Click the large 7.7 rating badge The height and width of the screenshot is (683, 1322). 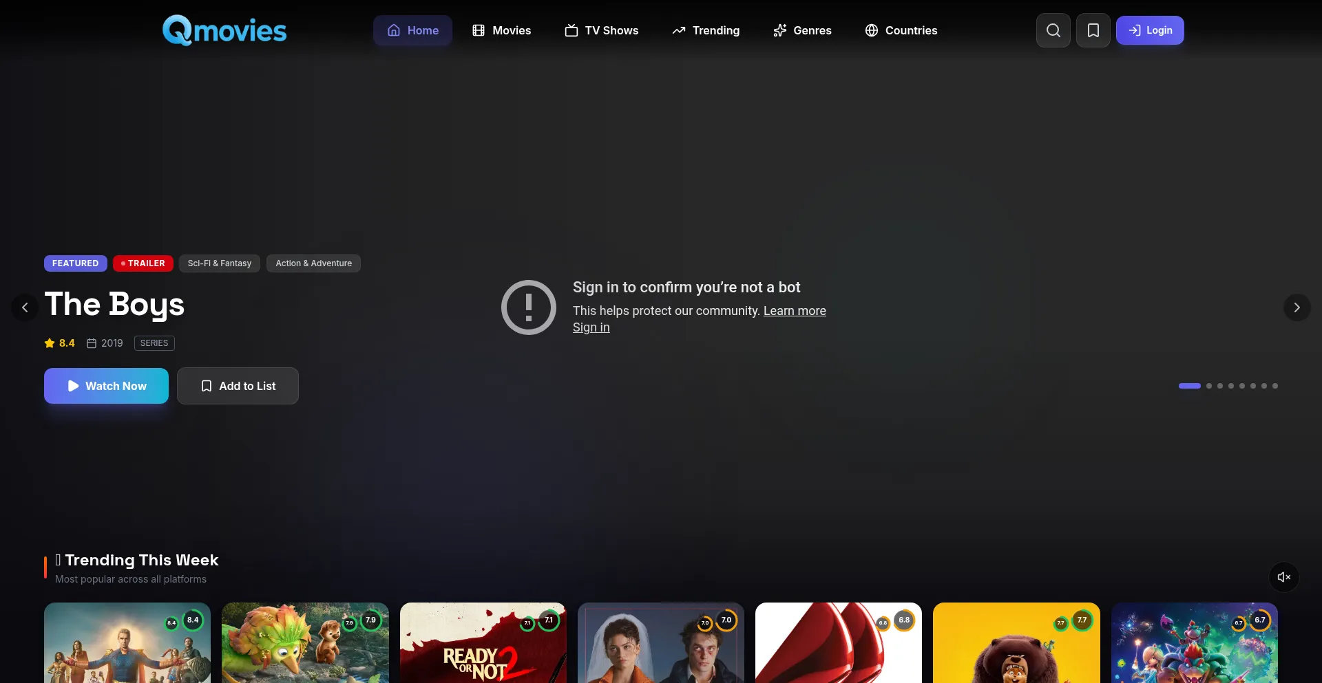click(x=1082, y=620)
